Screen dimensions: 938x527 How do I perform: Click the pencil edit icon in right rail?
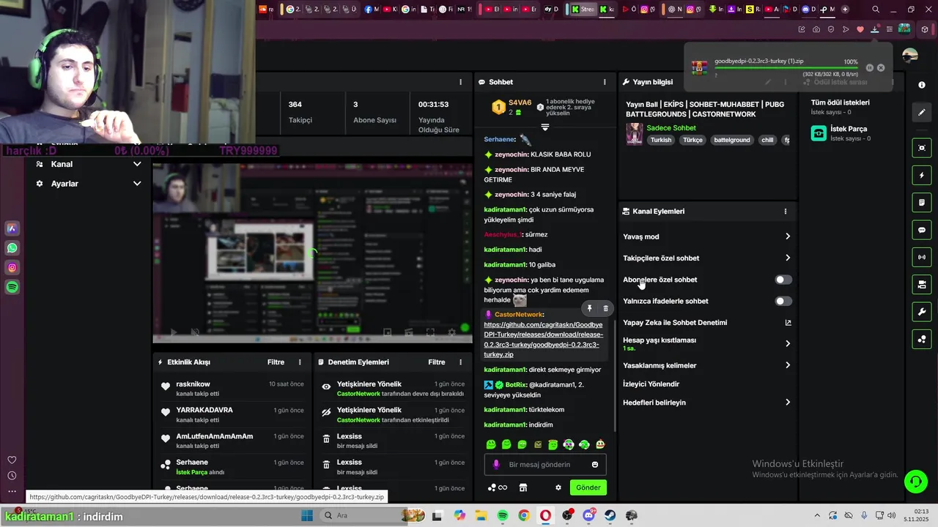[x=922, y=113]
